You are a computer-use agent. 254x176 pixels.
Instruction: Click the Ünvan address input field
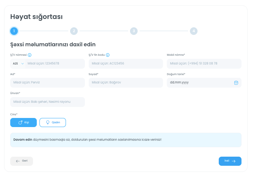47,102
